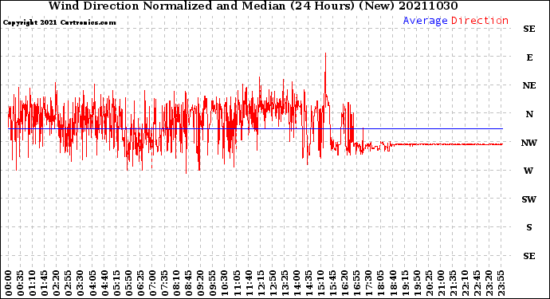
Task: Click the 09:55 time label
Action: pyautogui.click(x=212, y=283)
